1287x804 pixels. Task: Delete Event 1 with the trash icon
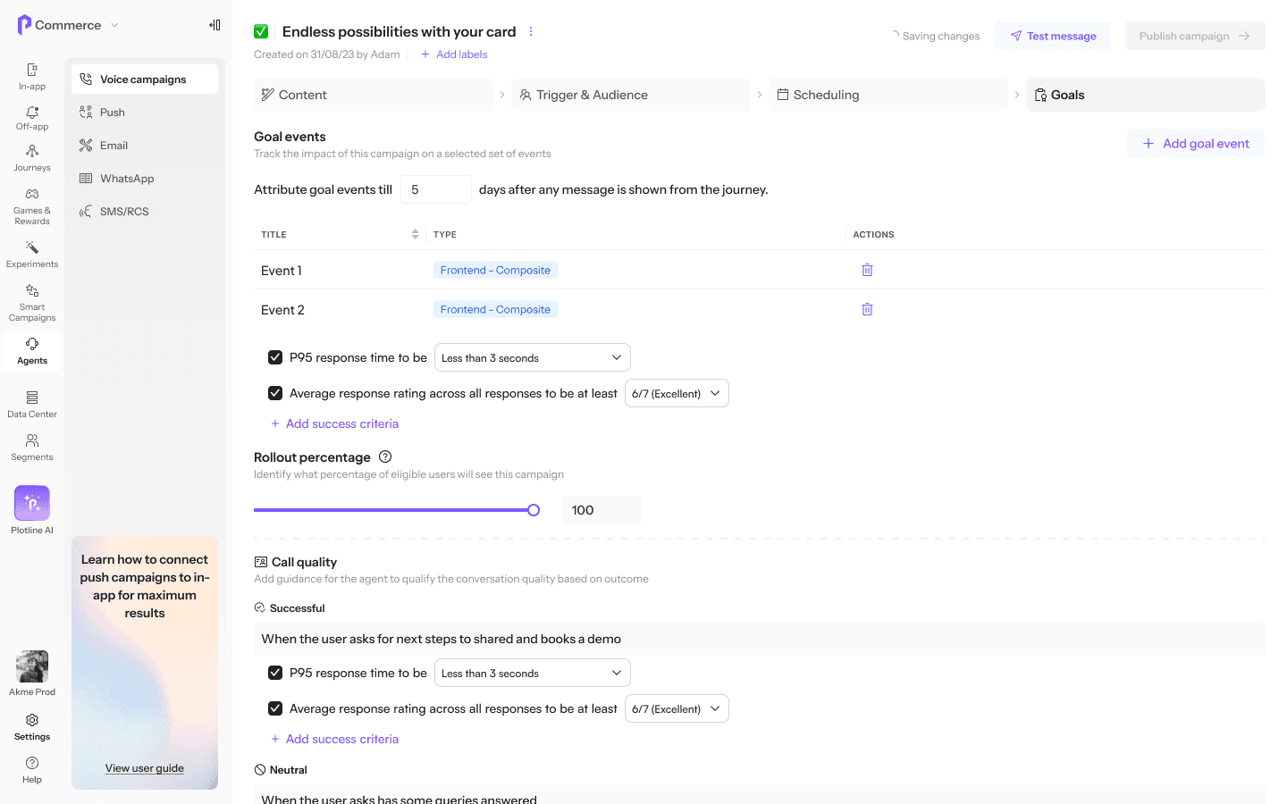pyautogui.click(x=867, y=270)
